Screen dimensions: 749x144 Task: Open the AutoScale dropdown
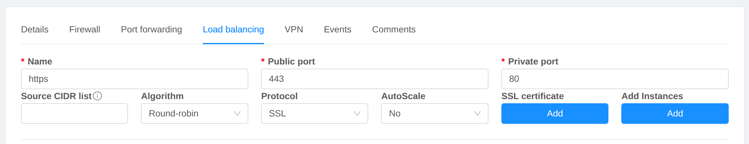click(x=434, y=114)
